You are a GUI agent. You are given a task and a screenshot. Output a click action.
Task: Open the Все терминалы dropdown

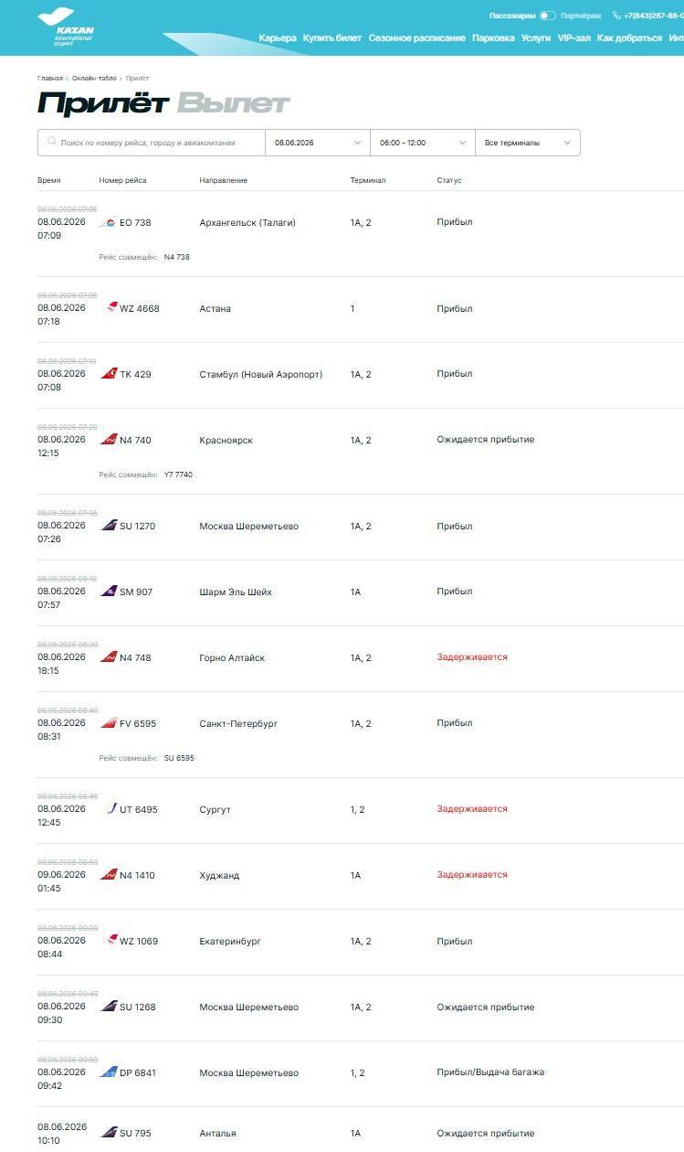[528, 143]
